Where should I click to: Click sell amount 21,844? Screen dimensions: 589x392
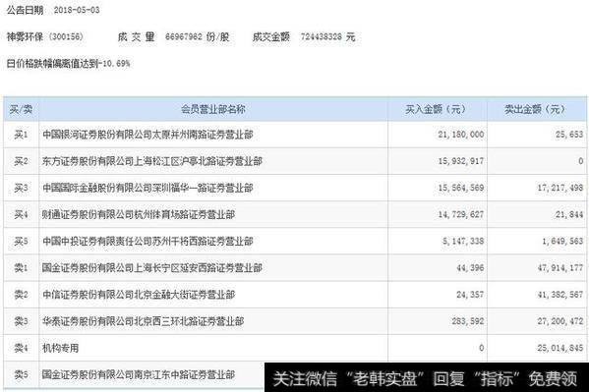click(569, 214)
